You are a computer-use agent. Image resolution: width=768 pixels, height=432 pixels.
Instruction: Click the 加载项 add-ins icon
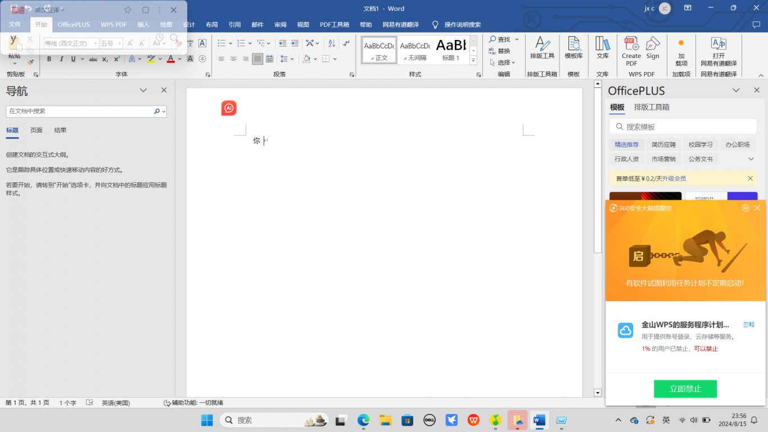tap(681, 51)
